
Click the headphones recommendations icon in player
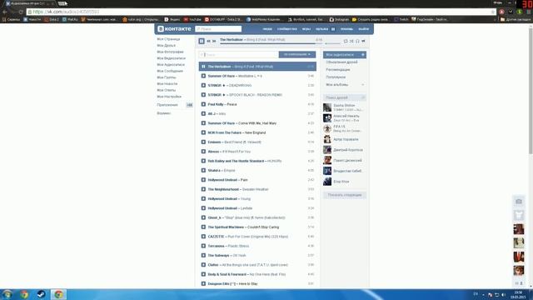pos(357,41)
